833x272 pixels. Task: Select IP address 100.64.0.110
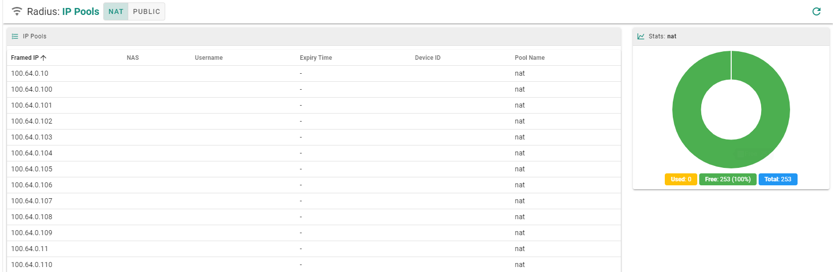pos(31,265)
